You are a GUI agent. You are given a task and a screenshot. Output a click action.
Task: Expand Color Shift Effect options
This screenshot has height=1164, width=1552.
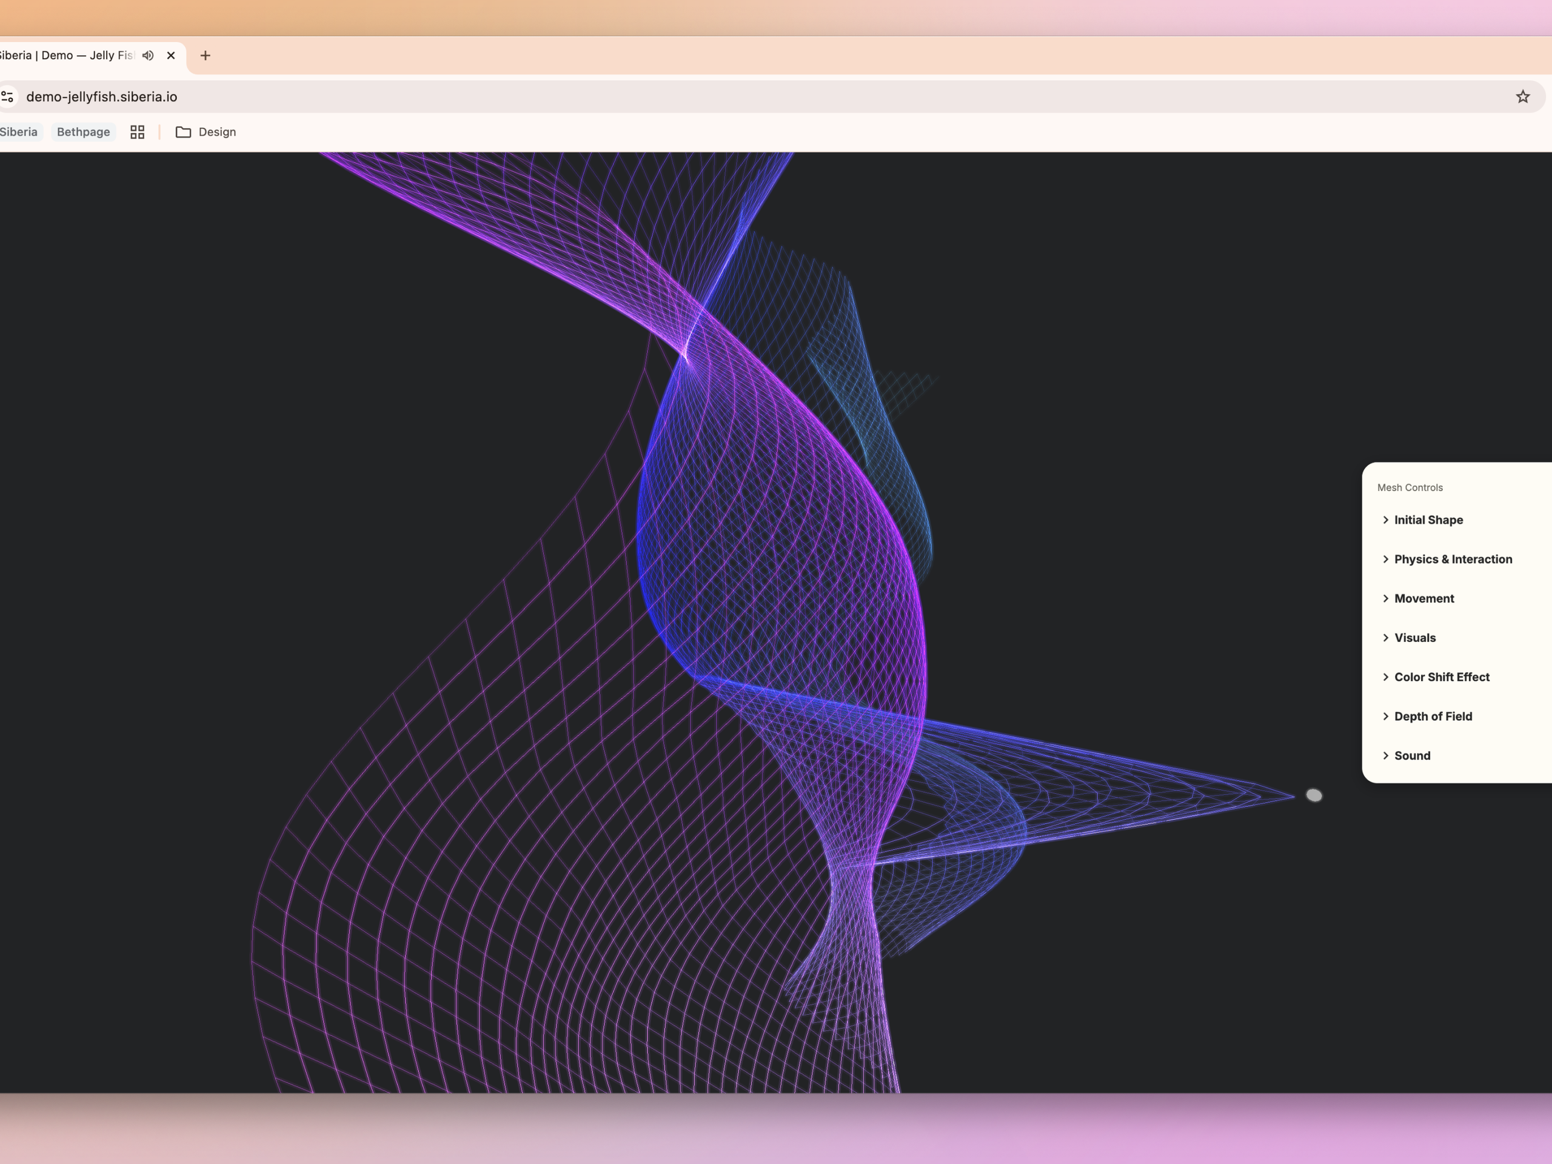tap(1441, 677)
